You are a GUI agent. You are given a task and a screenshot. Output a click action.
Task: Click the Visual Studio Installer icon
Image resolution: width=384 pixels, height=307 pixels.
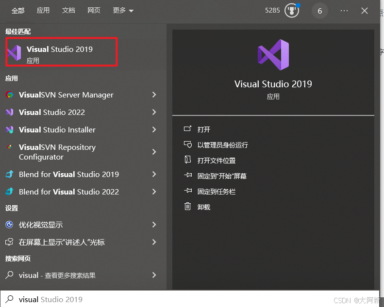tap(9, 129)
